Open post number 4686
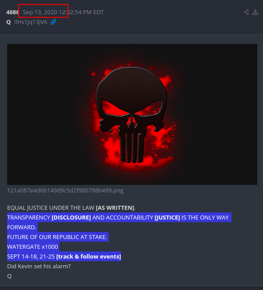This screenshot has width=263, height=290. click(12, 12)
